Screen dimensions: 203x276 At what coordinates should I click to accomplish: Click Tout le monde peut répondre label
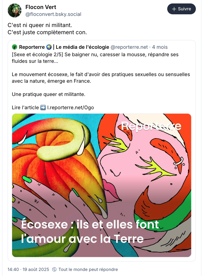click(x=88, y=269)
